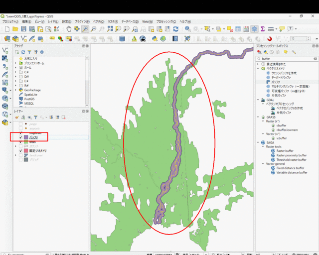Open the Processing Toolbox gear icon
Viewport: 319px width, 255px height.
pyautogui.click(x=254, y=29)
